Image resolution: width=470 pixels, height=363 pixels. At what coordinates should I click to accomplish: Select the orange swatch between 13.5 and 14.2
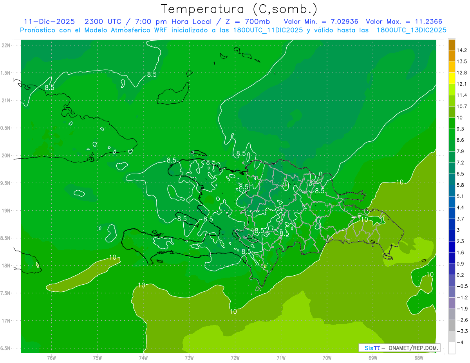(452, 56)
